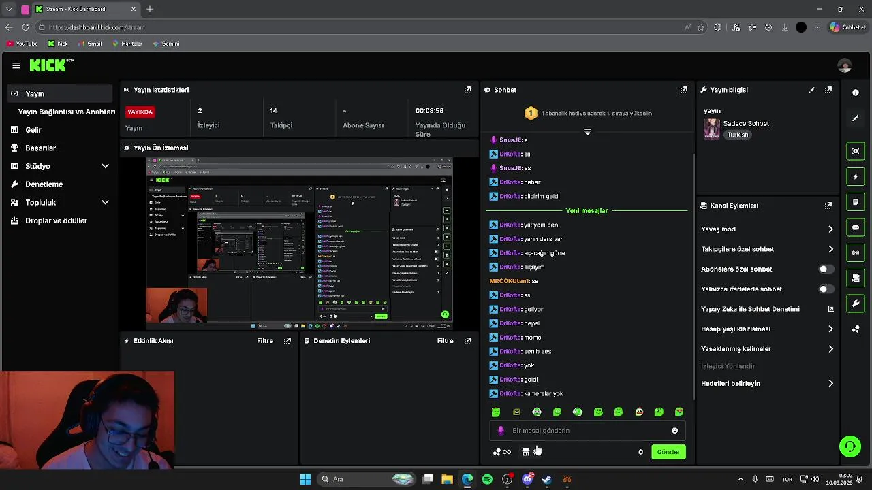Open Spotify from the taskbar

coord(487,479)
